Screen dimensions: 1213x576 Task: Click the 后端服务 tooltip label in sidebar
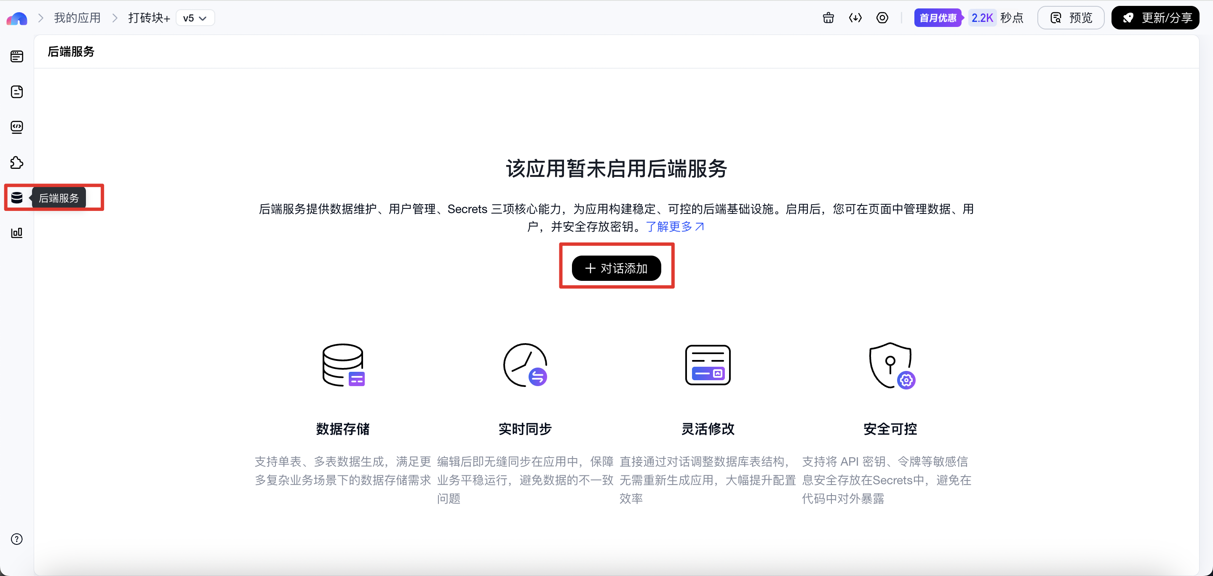(59, 198)
